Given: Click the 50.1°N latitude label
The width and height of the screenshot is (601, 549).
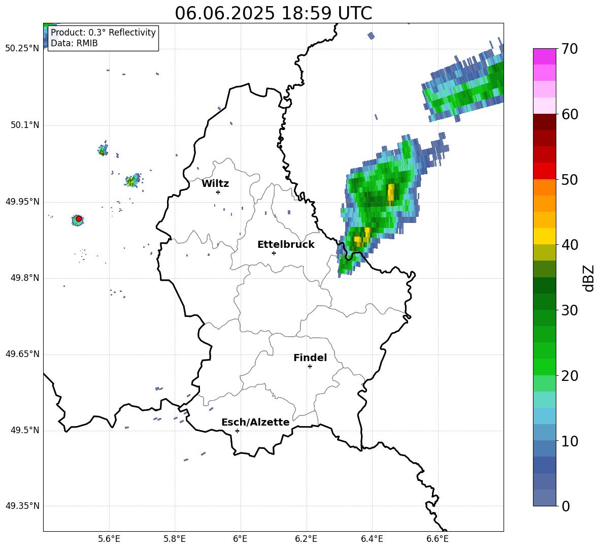Looking at the screenshot, I should click(25, 125).
